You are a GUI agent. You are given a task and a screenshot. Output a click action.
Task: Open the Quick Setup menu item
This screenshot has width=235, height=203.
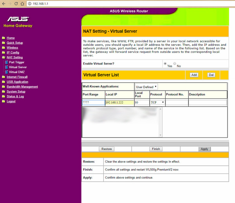[x=15, y=43]
